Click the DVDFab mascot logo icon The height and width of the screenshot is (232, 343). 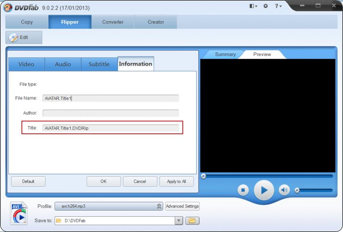[8, 8]
